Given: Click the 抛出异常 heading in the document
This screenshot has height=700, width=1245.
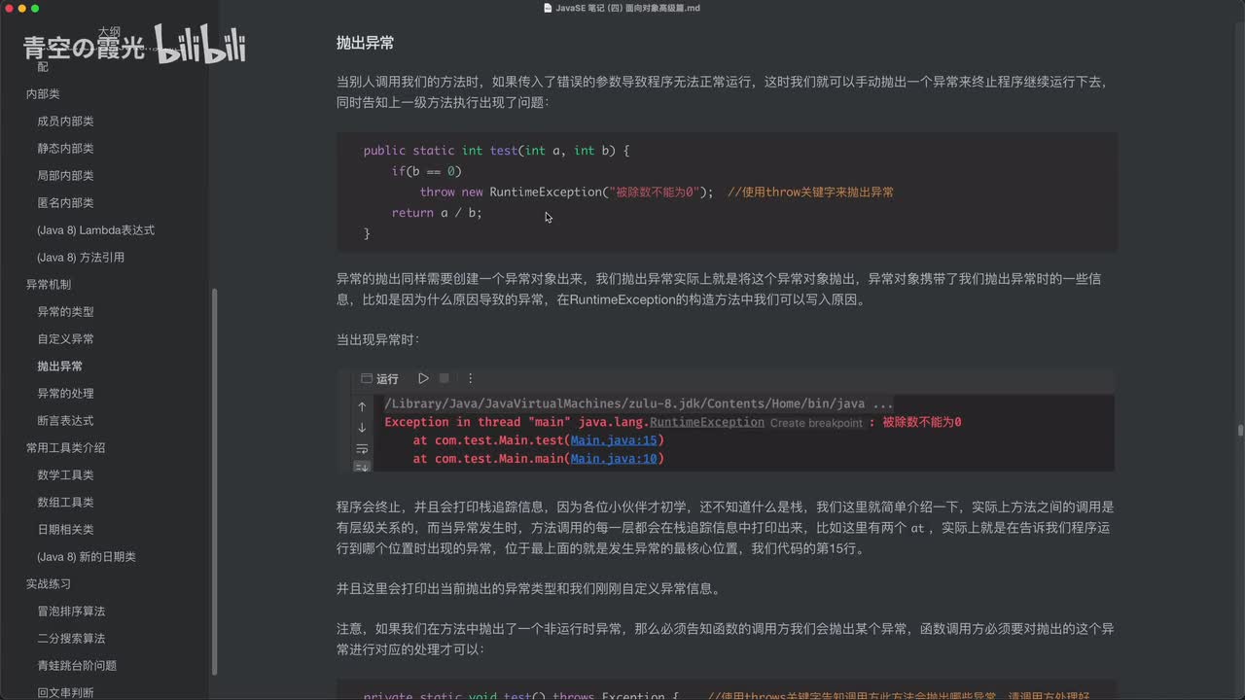Looking at the screenshot, I should click(x=365, y=44).
